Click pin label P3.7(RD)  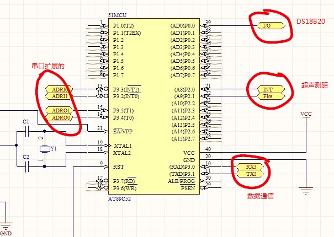click(124, 181)
